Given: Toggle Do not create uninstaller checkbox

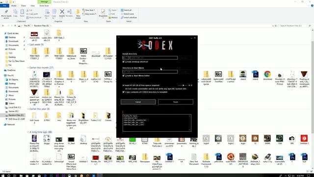Looking at the screenshot, I should click(x=124, y=88).
